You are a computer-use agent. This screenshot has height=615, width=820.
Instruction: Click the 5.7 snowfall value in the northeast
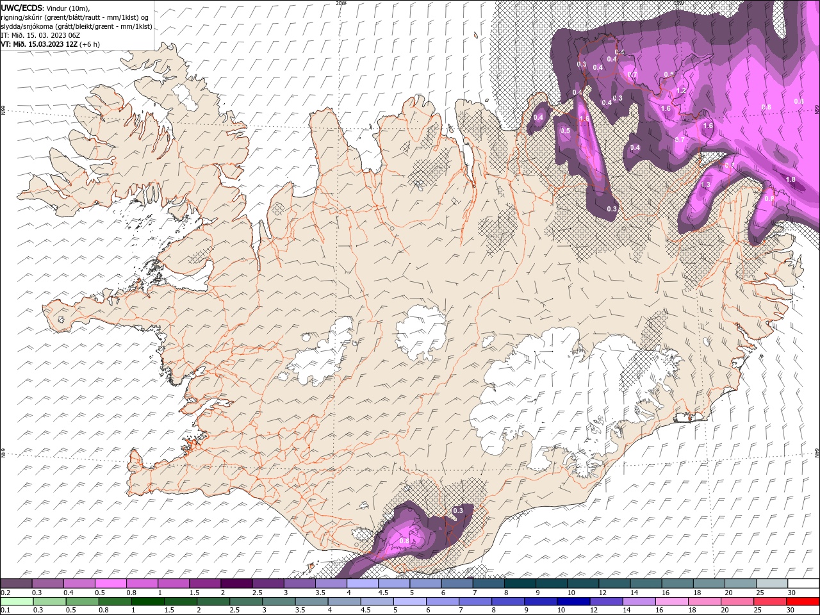[x=680, y=139]
